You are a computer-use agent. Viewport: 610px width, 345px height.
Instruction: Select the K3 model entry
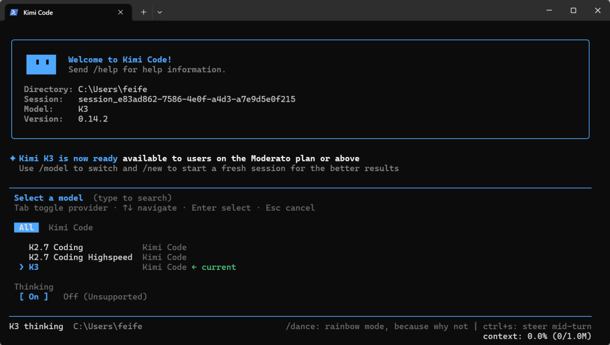click(34, 267)
